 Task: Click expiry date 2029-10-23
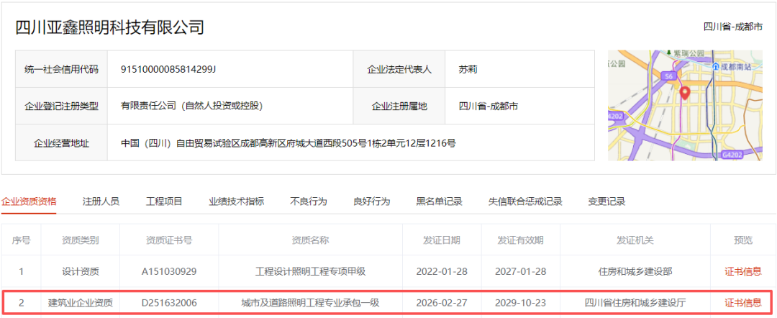pyautogui.click(x=520, y=303)
